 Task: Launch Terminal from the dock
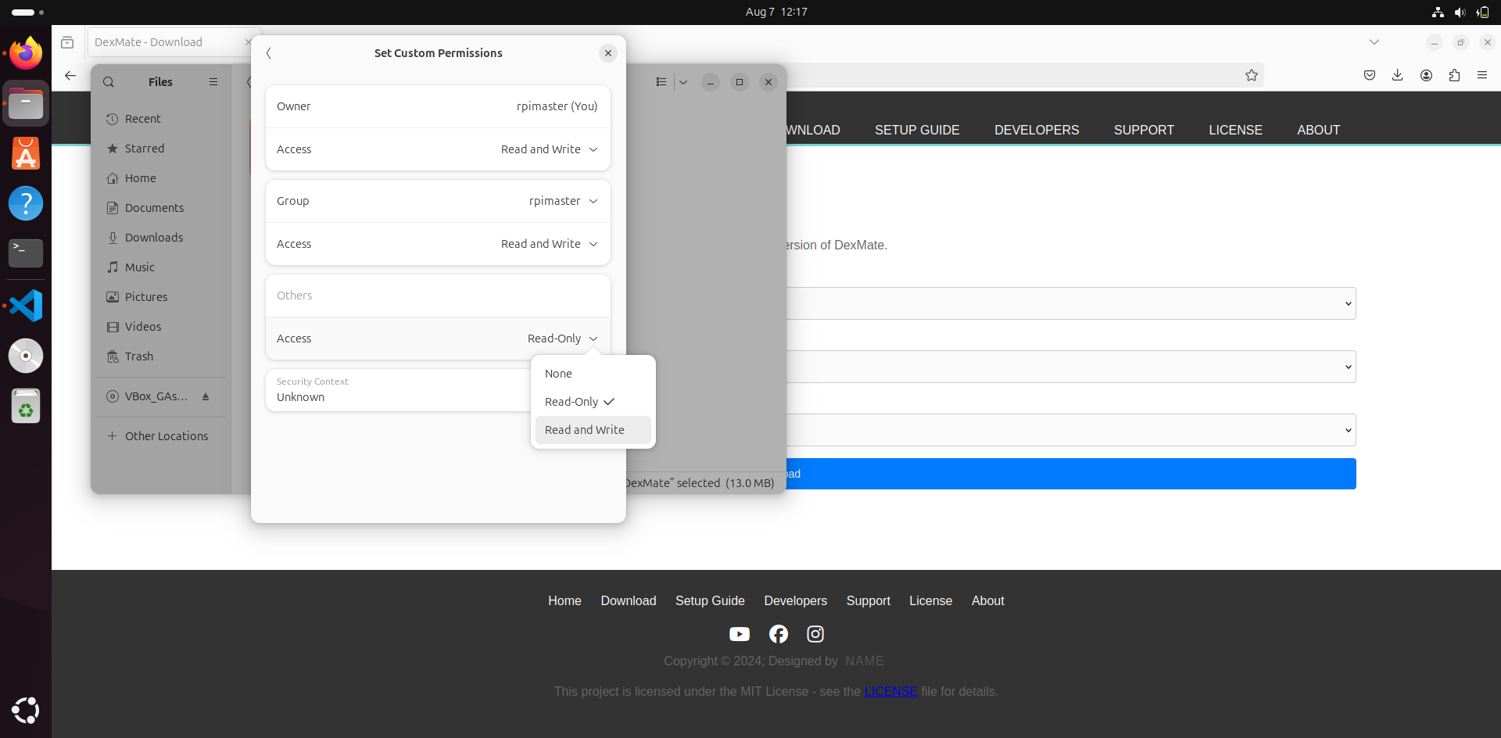(26, 253)
